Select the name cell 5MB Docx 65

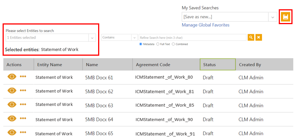pyautogui.click(x=99, y=133)
